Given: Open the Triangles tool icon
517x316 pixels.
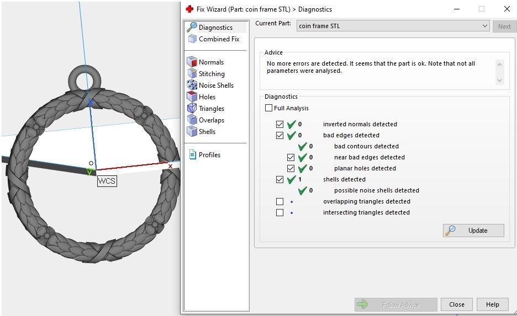Looking at the screenshot, I should point(192,109).
